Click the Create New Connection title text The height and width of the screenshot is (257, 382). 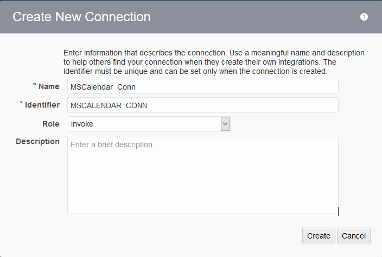coord(81,17)
